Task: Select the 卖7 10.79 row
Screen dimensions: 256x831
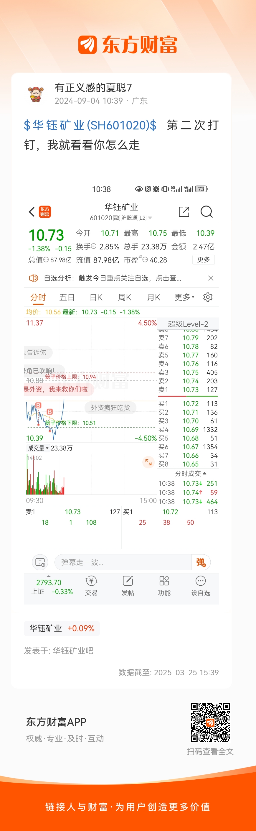Action: [x=188, y=338]
